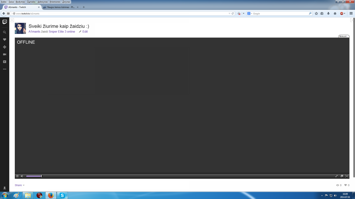This screenshot has height=199, width=355.
Task: Go back with the browser back arrow
Action: [x=4, y=14]
